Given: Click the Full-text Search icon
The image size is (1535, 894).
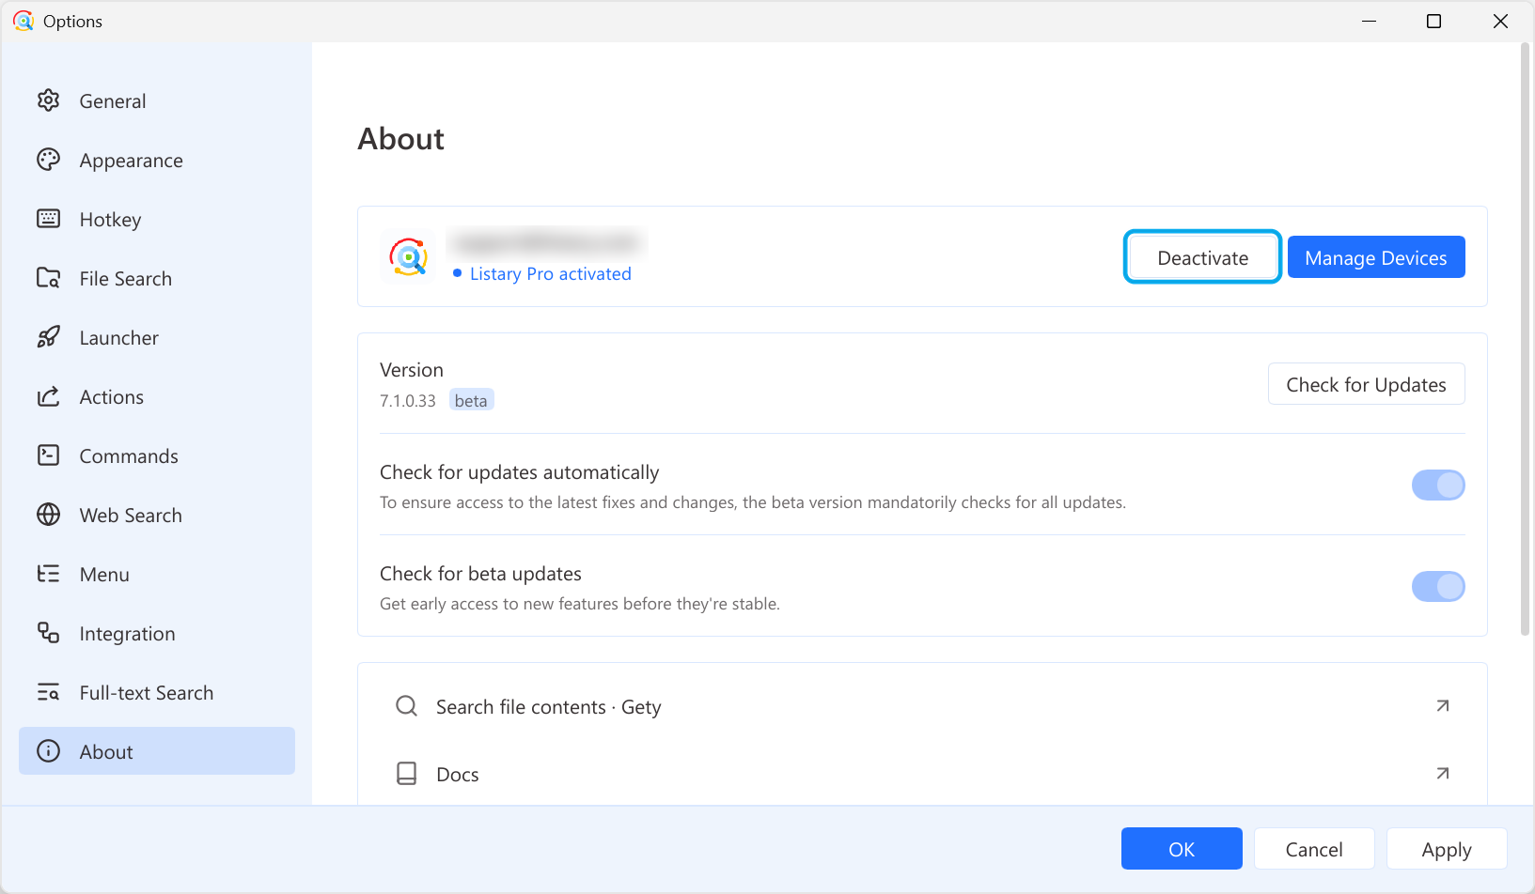Looking at the screenshot, I should point(48,692).
